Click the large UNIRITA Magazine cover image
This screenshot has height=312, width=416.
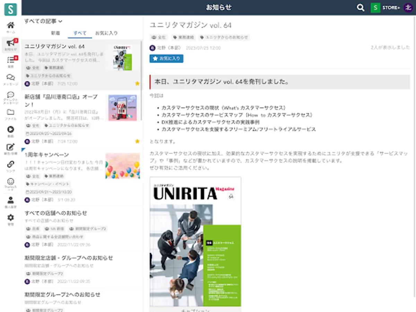tap(195, 242)
